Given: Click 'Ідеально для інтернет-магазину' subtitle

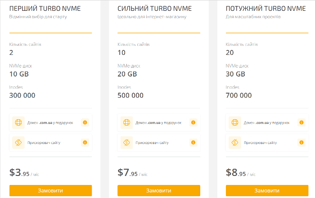Looking at the screenshot, I should click(152, 17).
